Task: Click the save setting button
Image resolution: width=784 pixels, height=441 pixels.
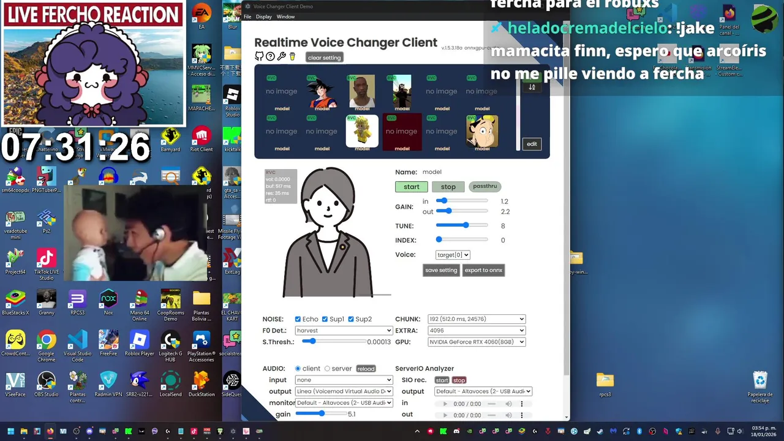Action: coord(441,270)
